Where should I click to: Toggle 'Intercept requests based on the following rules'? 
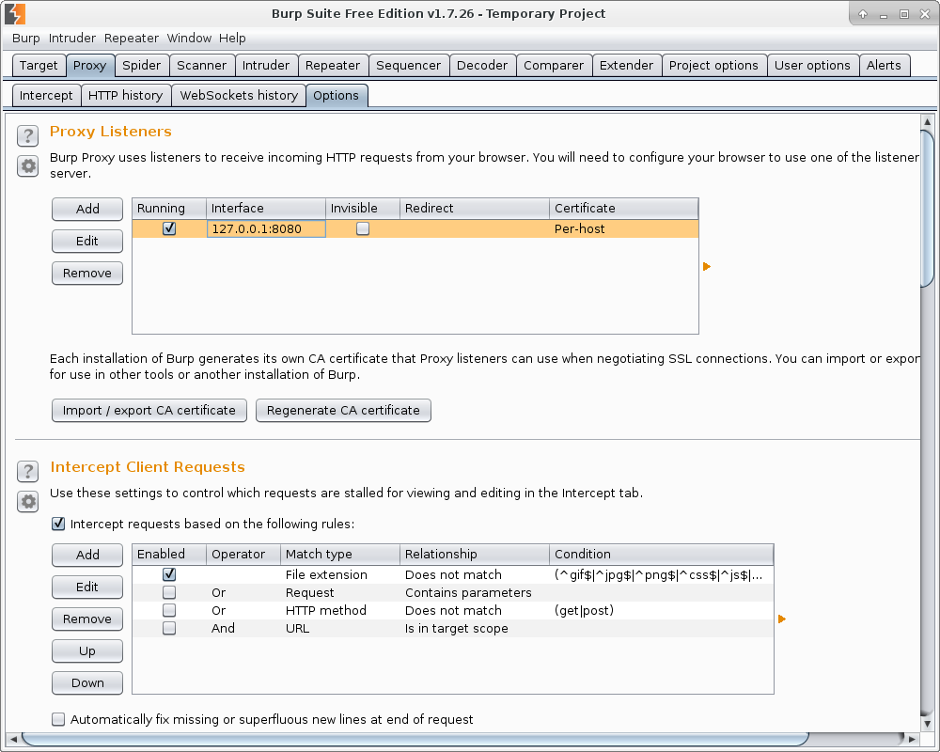point(58,524)
